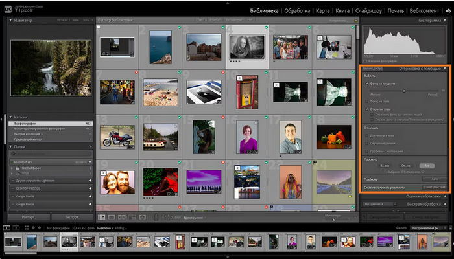Open Survey view in the toolbar
Viewport: 454px width, 259px height.
pyautogui.click(x=132, y=217)
